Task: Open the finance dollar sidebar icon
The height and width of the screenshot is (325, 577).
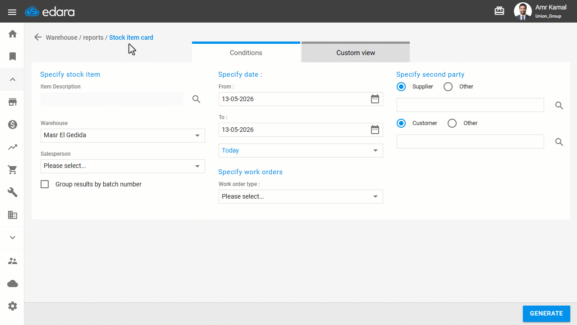Action: click(13, 125)
